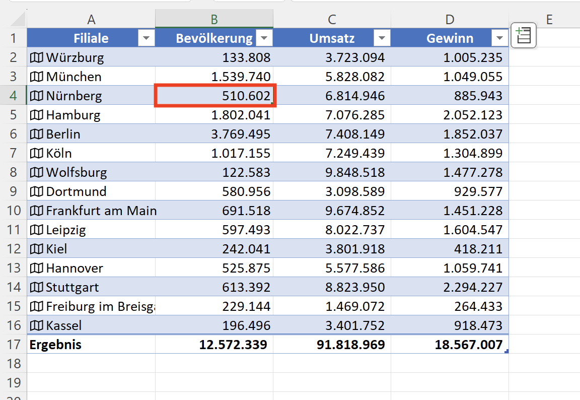Open the Insert Data add-column button
This screenshot has height=400, width=580.
click(524, 36)
